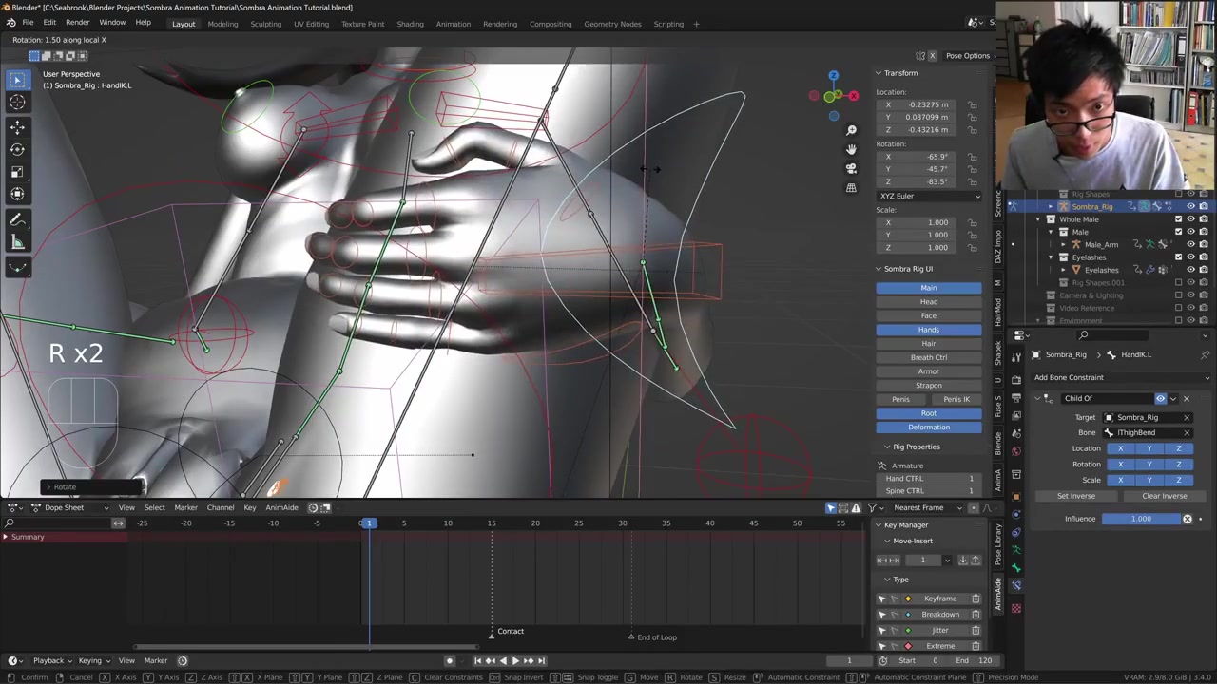
Task: Hide the Eyelashes collection with the eye icon
Action: 1190,256
